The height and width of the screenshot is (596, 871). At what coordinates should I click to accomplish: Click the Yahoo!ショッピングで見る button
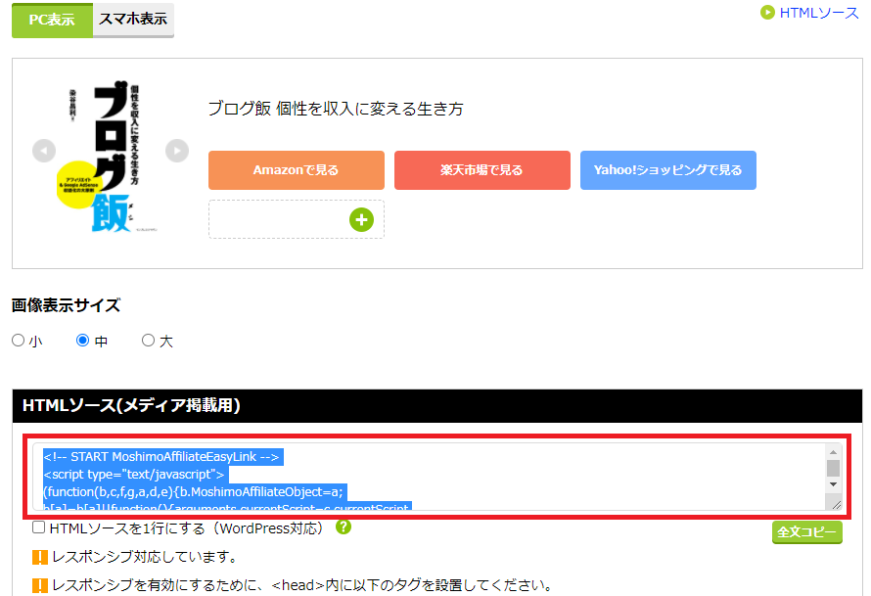[667, 170]
